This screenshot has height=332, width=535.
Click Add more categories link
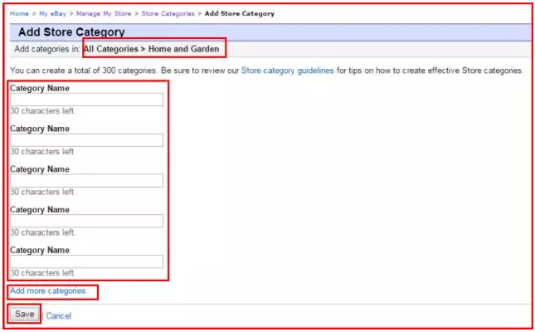click(47, 291)
